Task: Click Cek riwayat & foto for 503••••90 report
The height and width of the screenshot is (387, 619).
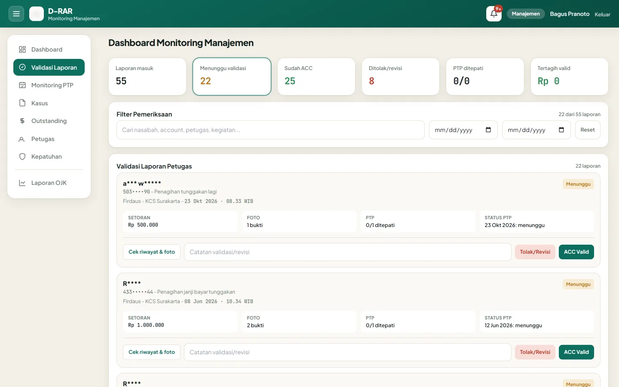Action: pos(152,252)
